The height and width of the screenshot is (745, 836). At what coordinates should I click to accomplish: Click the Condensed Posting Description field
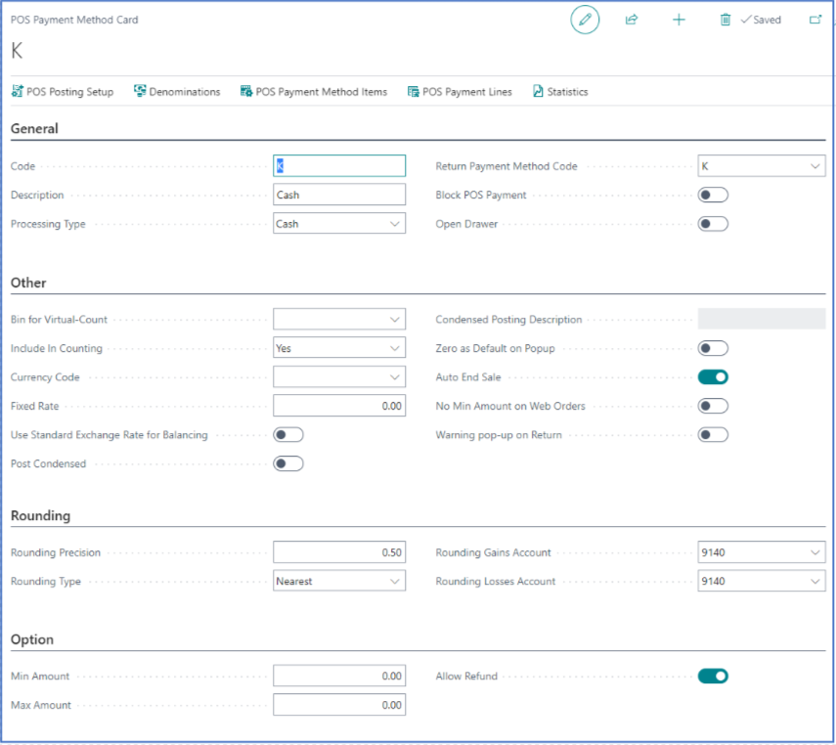[762, 319]
